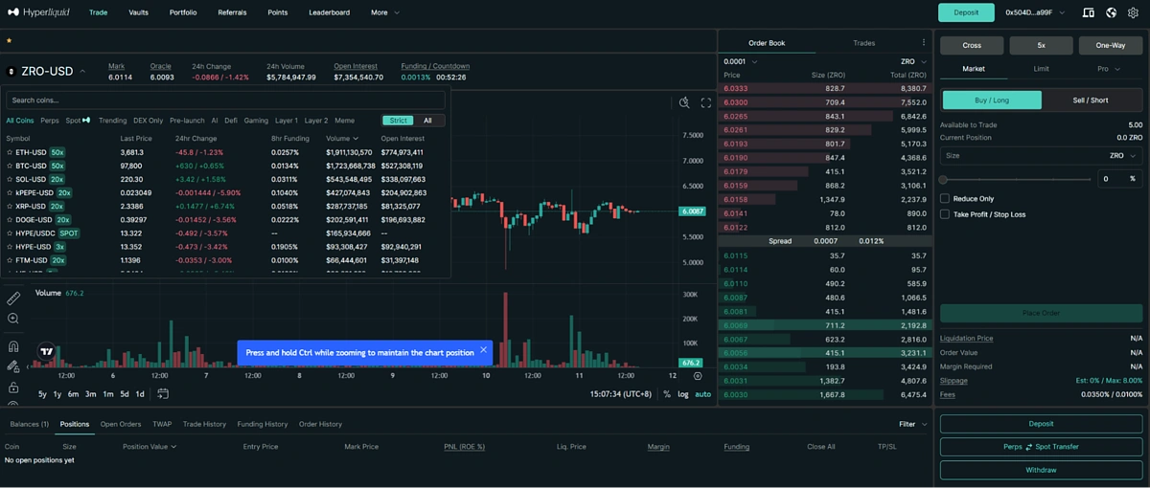Click the order size slider handle

pyautogui.click(x=943, y=179)
